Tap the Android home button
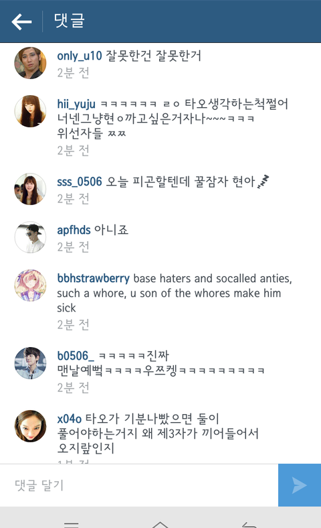 (x=160, y=524)
